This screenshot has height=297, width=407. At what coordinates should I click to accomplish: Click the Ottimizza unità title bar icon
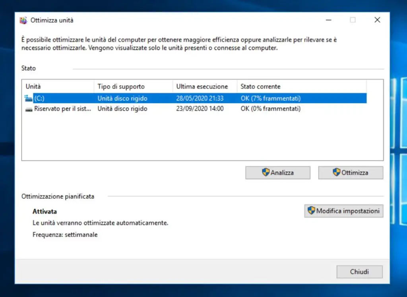coord(23,20)
